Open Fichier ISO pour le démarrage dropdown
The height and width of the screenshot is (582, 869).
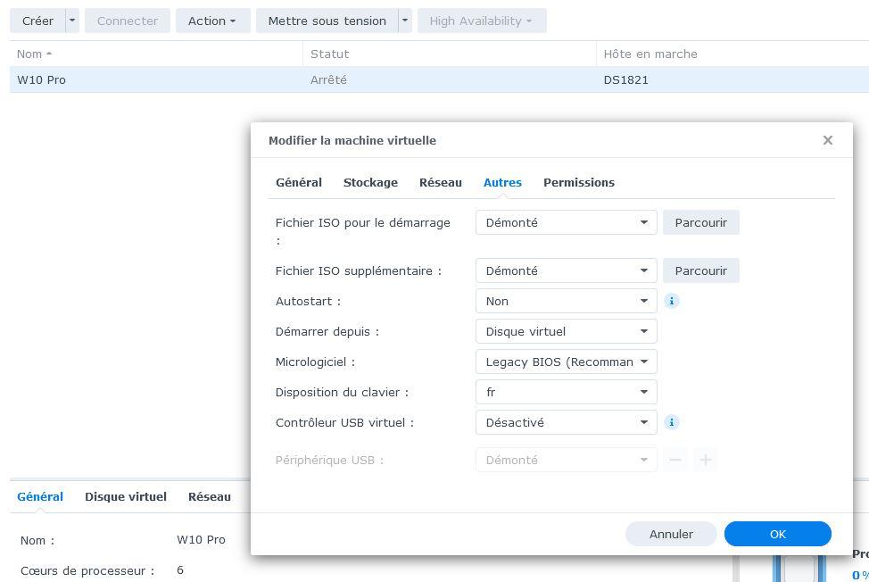[566, 222]
